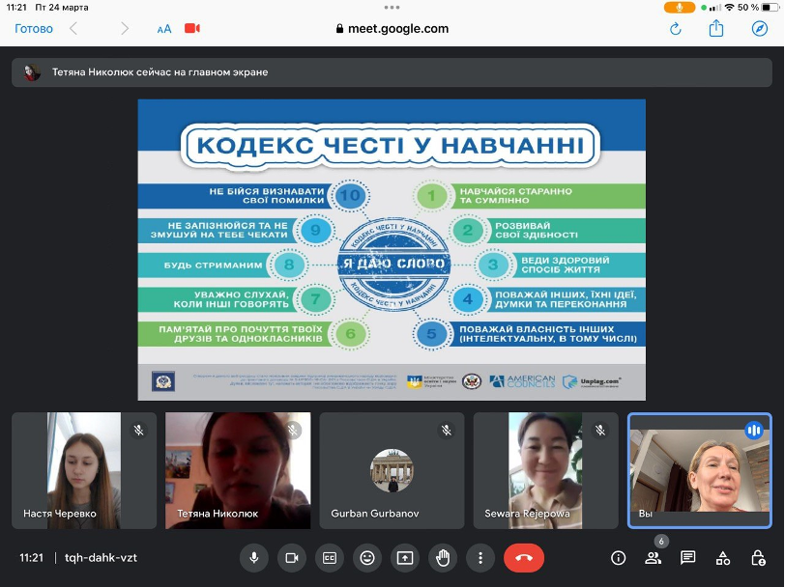The width and height of the screenshot is (785, 587).
Task: Open meeting details info icon
Action: point(619,558)
